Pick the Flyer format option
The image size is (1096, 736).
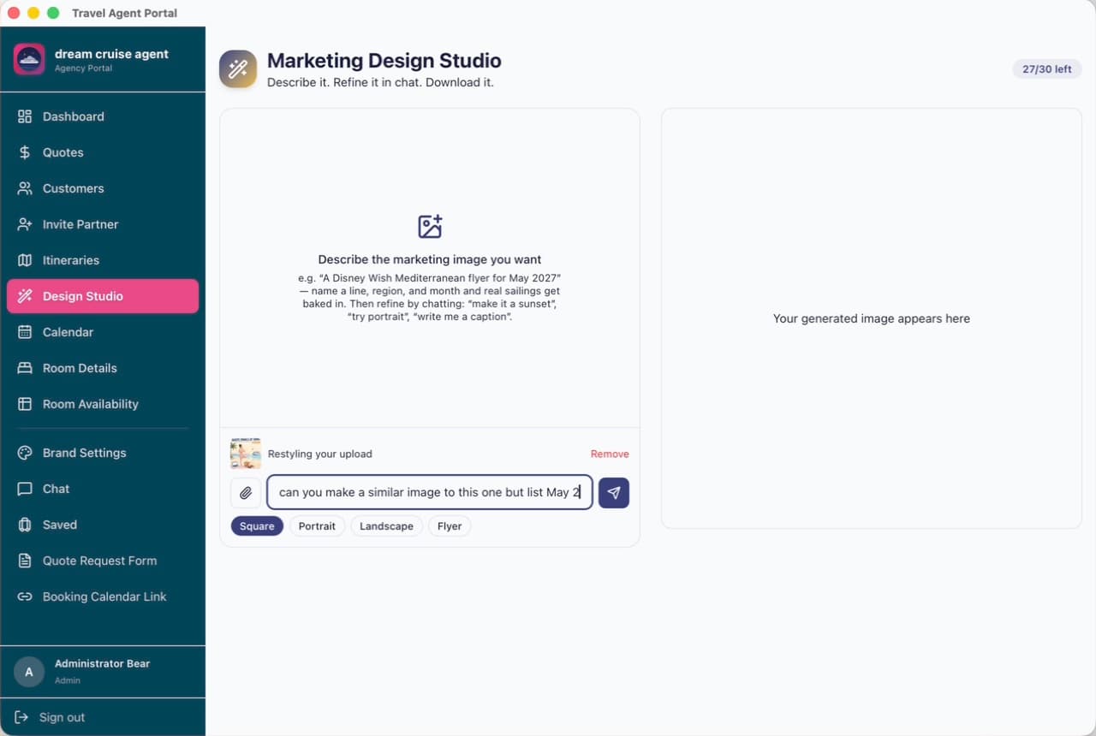tap(450, 526)
